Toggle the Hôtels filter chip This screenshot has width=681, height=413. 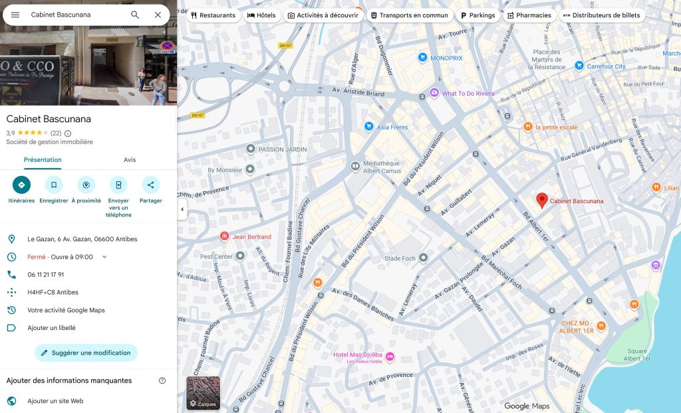point(261,15)
